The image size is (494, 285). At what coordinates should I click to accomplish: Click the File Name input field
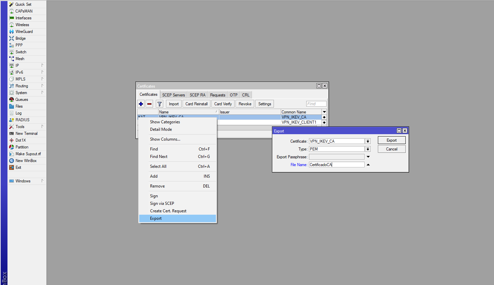coord(336,165)
